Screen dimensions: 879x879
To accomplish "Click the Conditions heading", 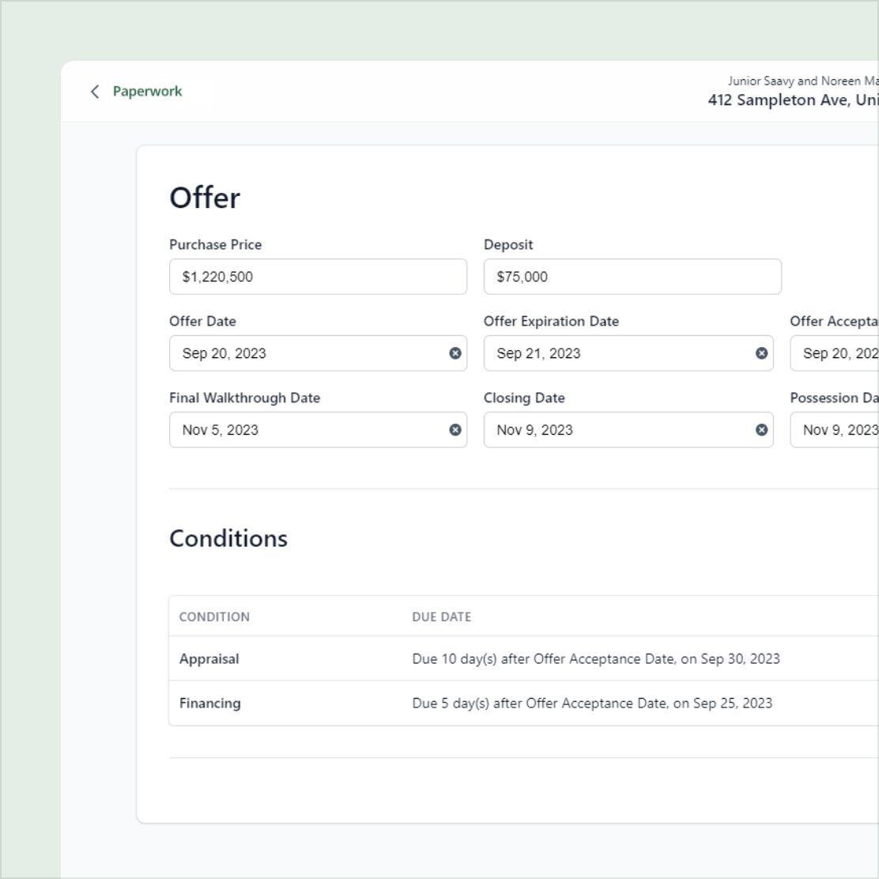I will [228, 538].
